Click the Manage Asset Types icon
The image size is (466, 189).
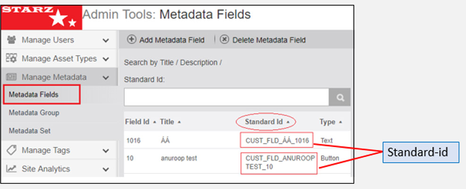[11, 59]
